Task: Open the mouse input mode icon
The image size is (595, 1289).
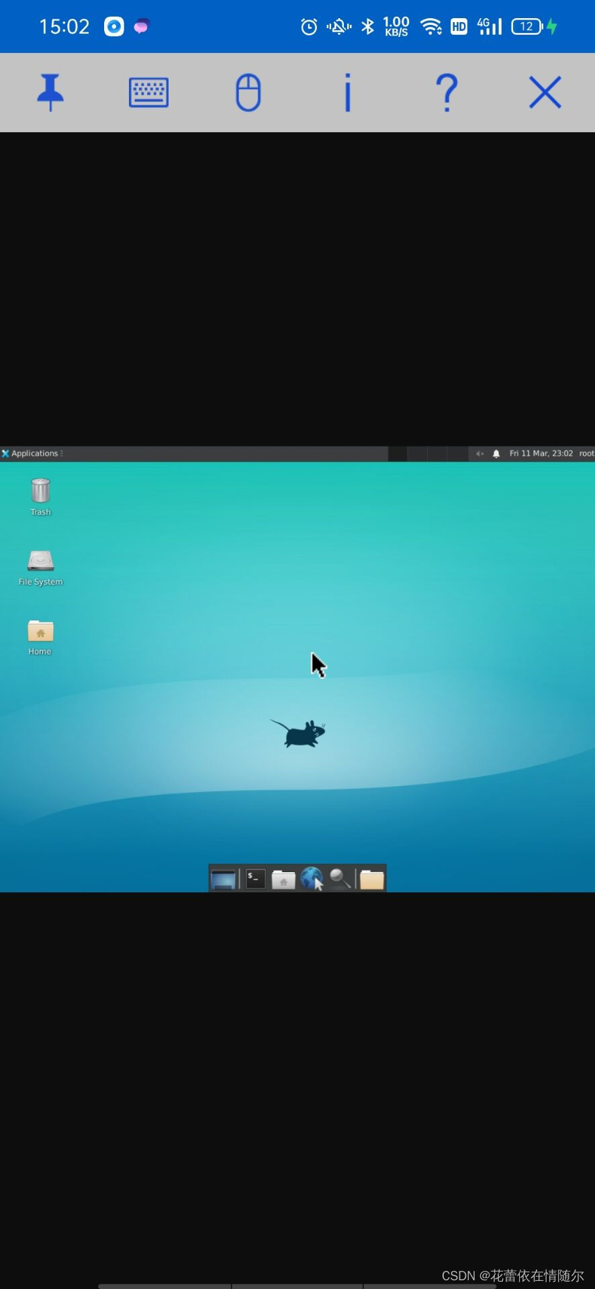Action: (x=248, y=93)
